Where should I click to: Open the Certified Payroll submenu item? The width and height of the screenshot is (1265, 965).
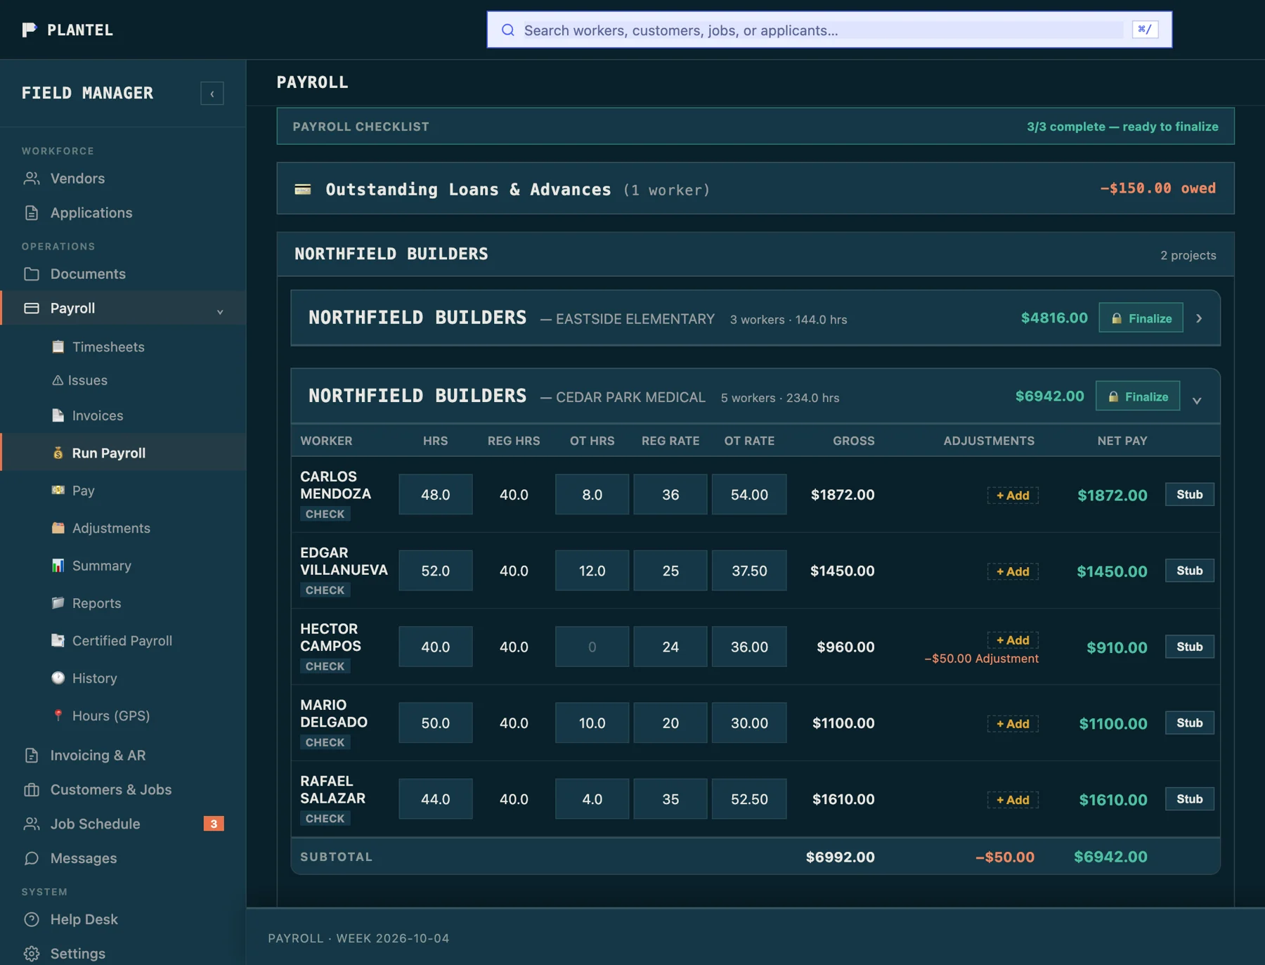click(123, 641)
